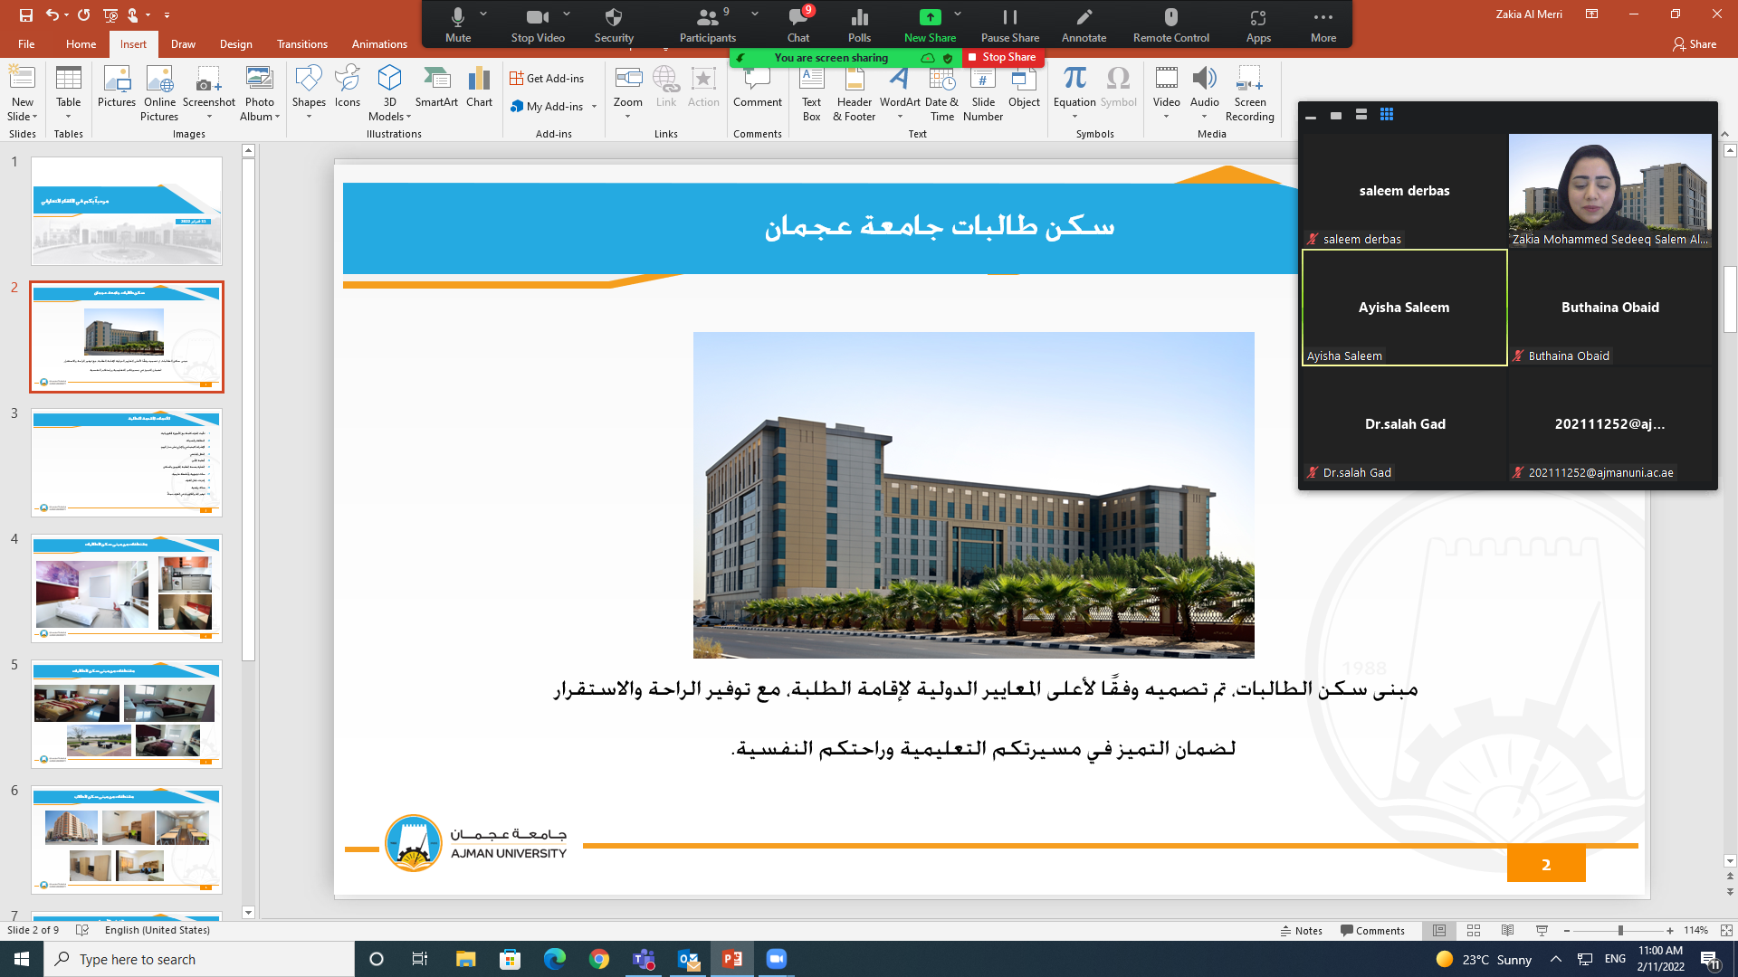Open Zoom Annotate tool

1084,24
